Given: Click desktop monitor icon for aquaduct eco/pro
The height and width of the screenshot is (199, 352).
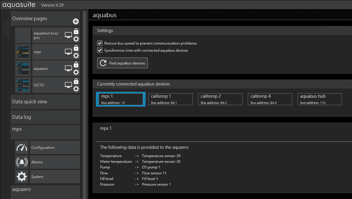Looking at the screenshot, I should pyautogui.click(x=68, y=35).
